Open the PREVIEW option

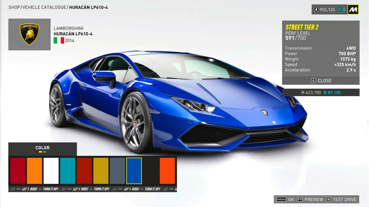[x=310, y=199]
